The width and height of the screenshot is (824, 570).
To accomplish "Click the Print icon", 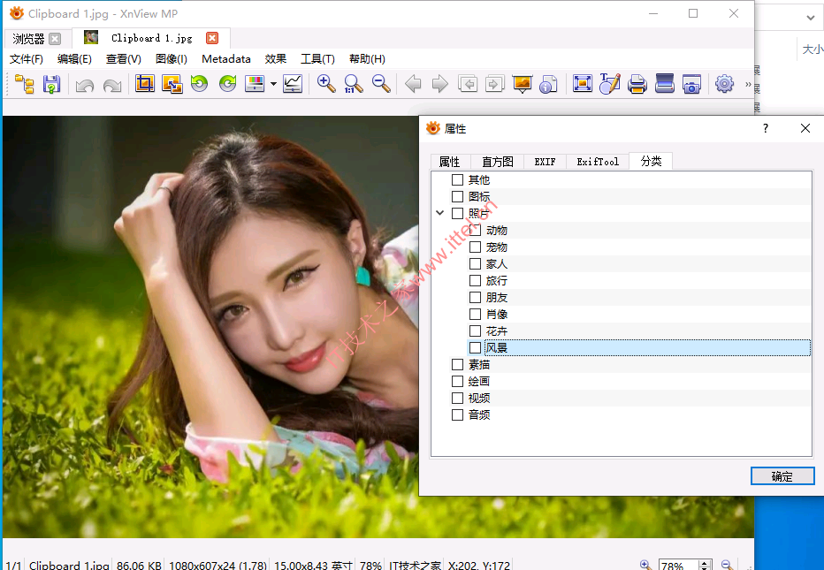I will tap(637, 84).
